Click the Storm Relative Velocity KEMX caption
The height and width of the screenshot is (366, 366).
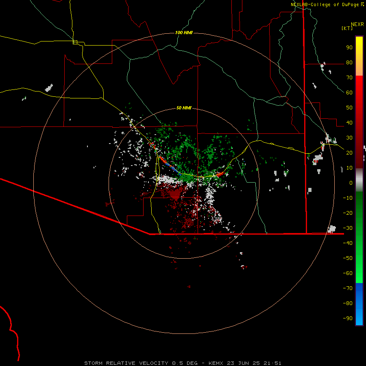[183, 363]
